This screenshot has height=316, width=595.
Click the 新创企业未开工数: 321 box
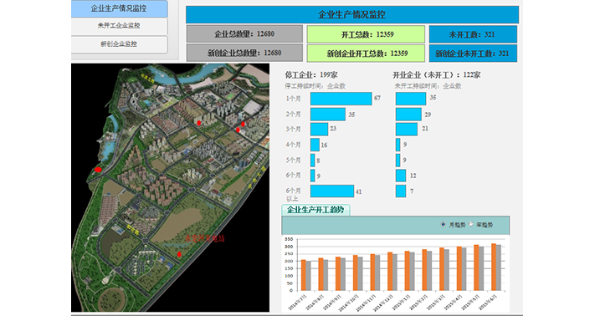pyautogui.click(x=473, y=54)
